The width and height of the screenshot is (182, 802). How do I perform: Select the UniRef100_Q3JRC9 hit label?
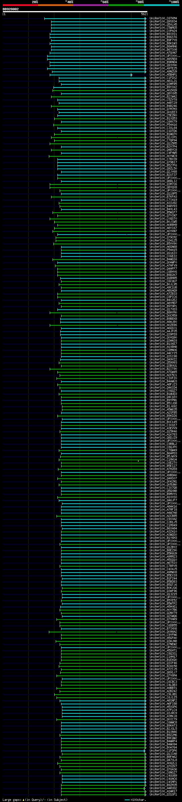click(163, 713)
